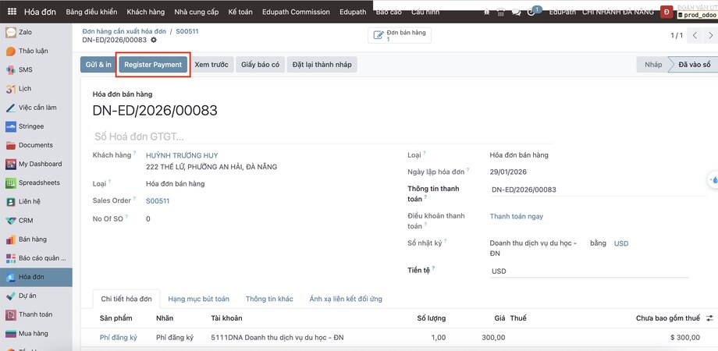
Task: Open customer HUỲNH TRƯƠNG HUY link
Action: click(182, 155)
